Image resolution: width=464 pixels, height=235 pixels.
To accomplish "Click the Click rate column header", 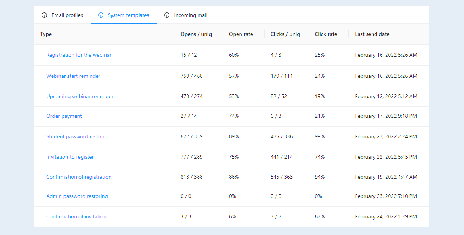I will [326, 34].
